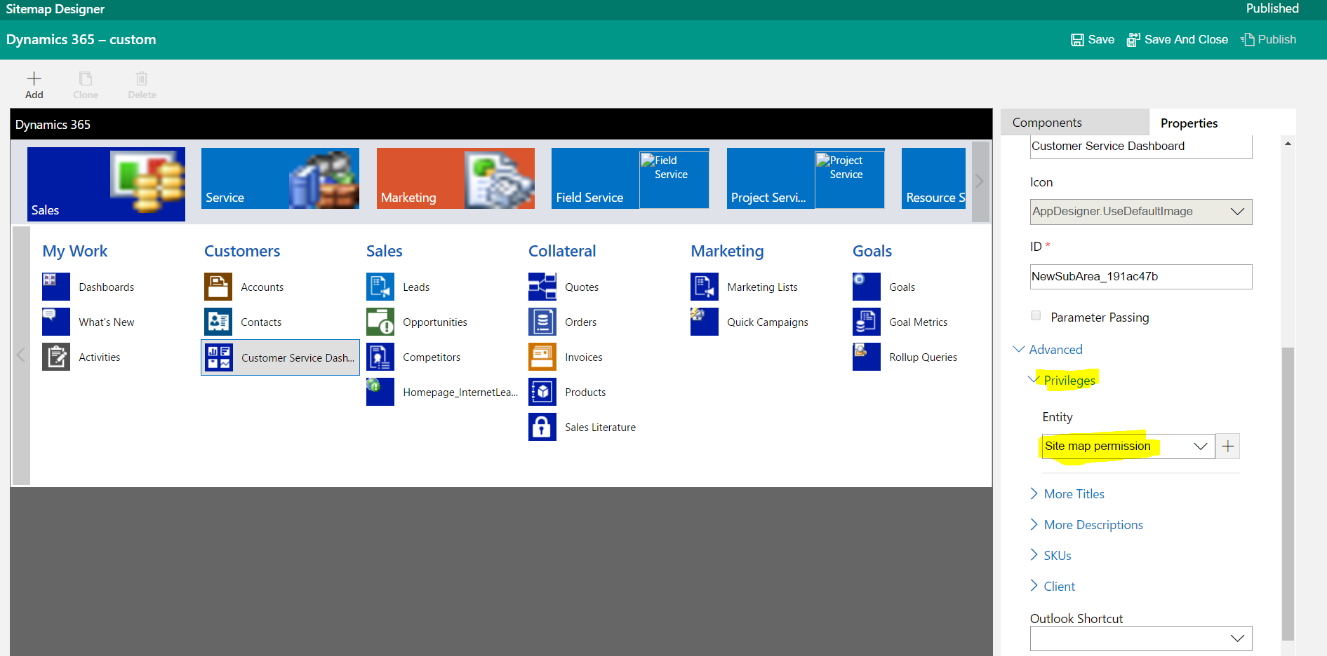This screenshot has width=1327, height=656.
Task: Open the Accounts icon under Customers
Action: 218,286
